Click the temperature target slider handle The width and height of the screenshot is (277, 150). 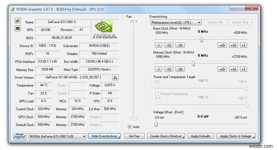point(246,105)
